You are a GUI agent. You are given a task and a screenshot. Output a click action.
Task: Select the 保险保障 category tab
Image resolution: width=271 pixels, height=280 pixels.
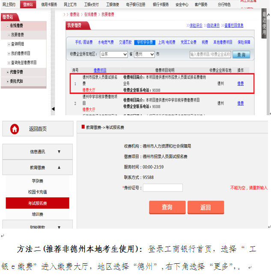244,42
